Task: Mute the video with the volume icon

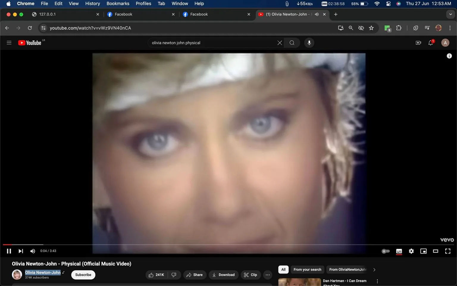Action: click(x=32, y=251)
